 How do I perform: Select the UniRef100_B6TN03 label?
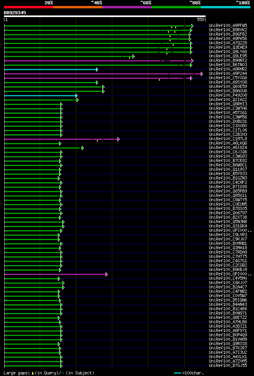pyautogui.click(x=228, y=65)
